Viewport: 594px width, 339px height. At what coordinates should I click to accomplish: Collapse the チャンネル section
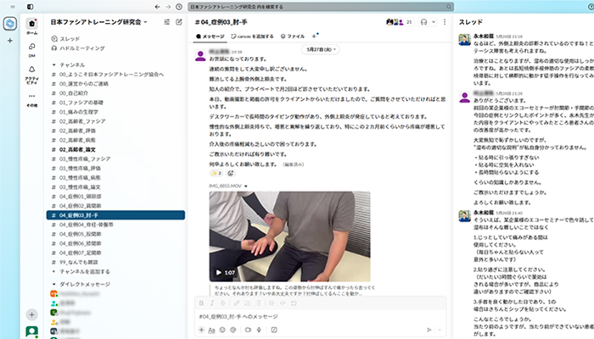53,65
